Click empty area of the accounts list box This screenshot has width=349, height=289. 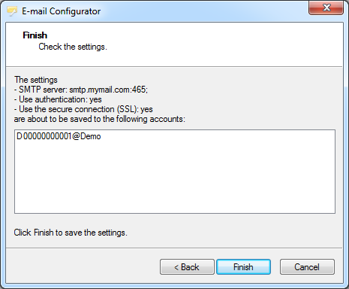click(175, 181)
